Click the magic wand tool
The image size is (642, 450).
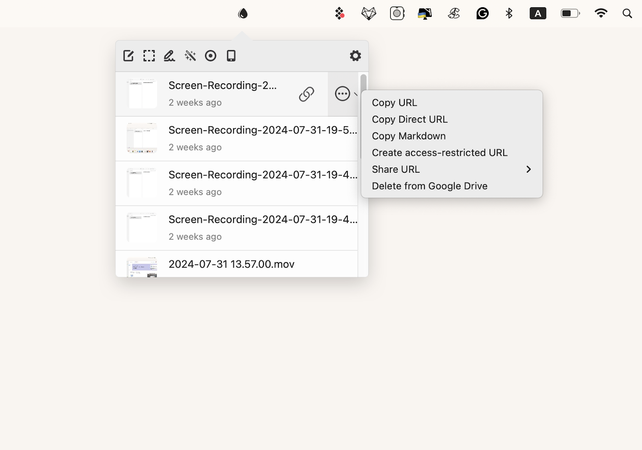[190, 56]
